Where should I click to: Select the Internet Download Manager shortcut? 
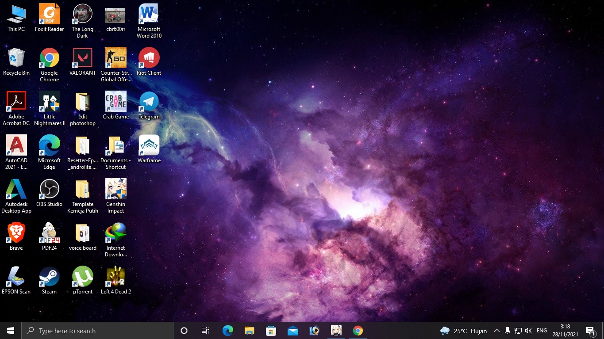click(116, 240)
